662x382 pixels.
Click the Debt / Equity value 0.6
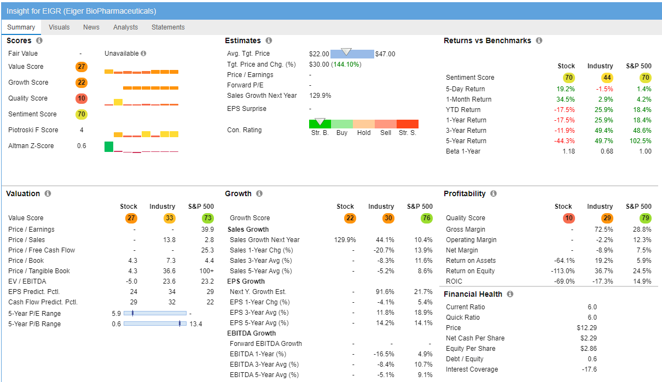point(592,359)
